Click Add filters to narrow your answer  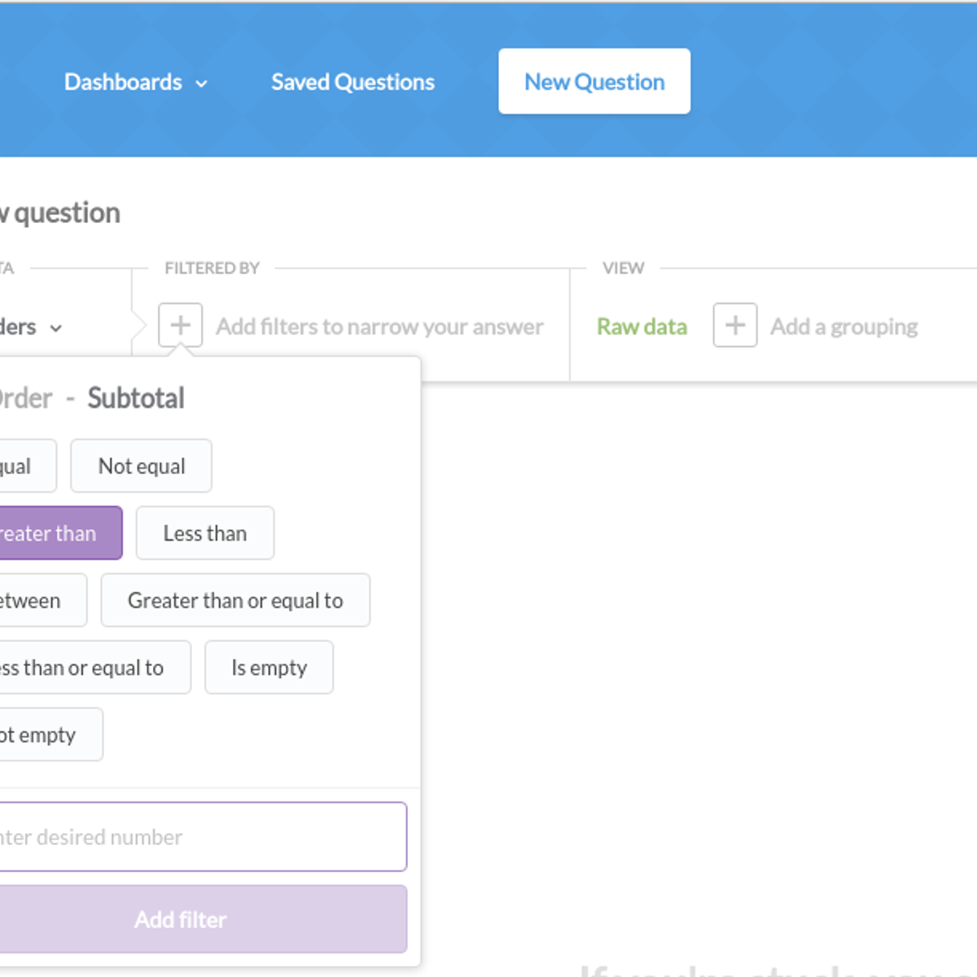379,326
